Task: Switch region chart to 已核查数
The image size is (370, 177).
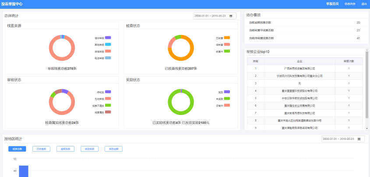Action: pyautogui.click(x=41, y=149)
